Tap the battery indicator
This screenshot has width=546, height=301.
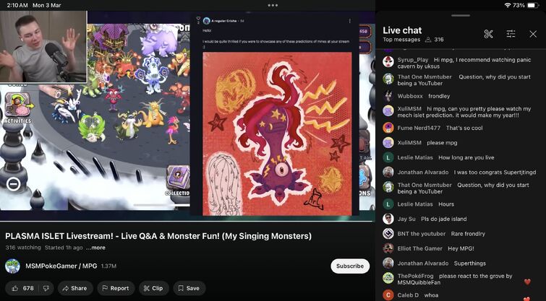tap(533, 5)
